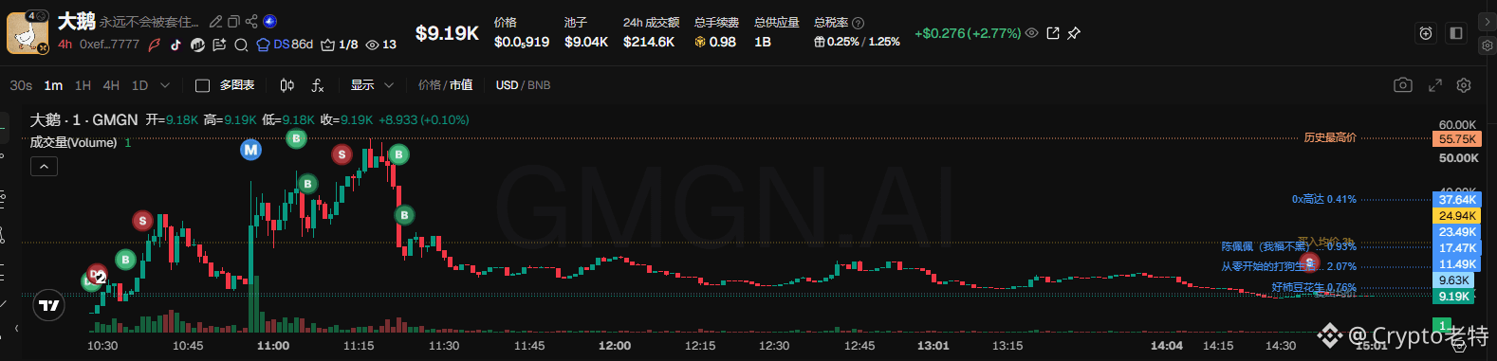The image size is (1497, 361).
Task: Switch the chart to 市值 market cap
Action: tap(461, 85)
